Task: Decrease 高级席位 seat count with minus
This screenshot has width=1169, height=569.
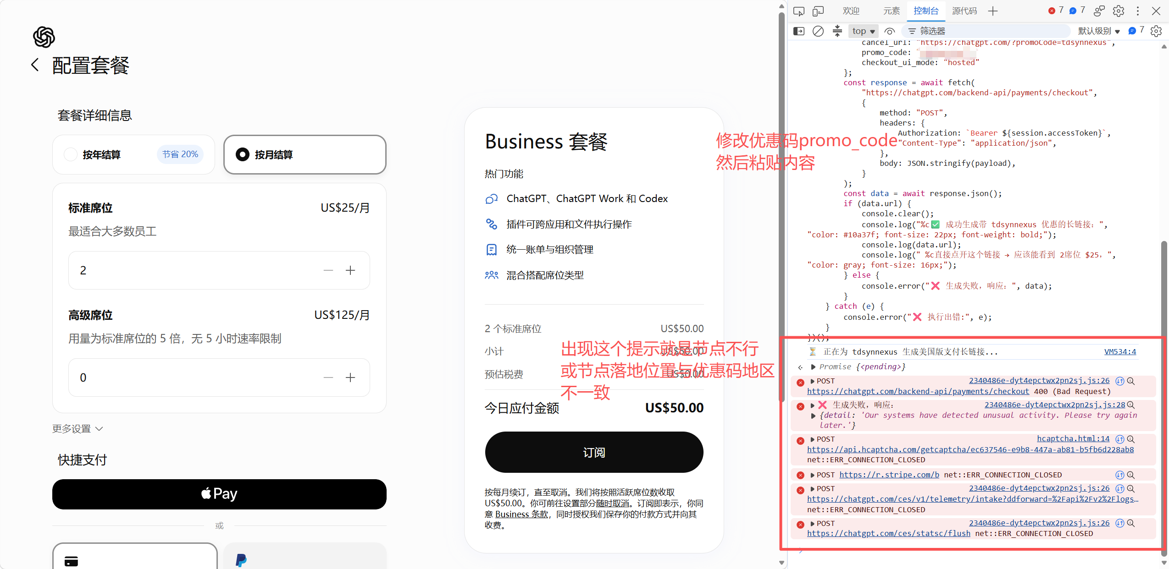Action: [328, 378]
